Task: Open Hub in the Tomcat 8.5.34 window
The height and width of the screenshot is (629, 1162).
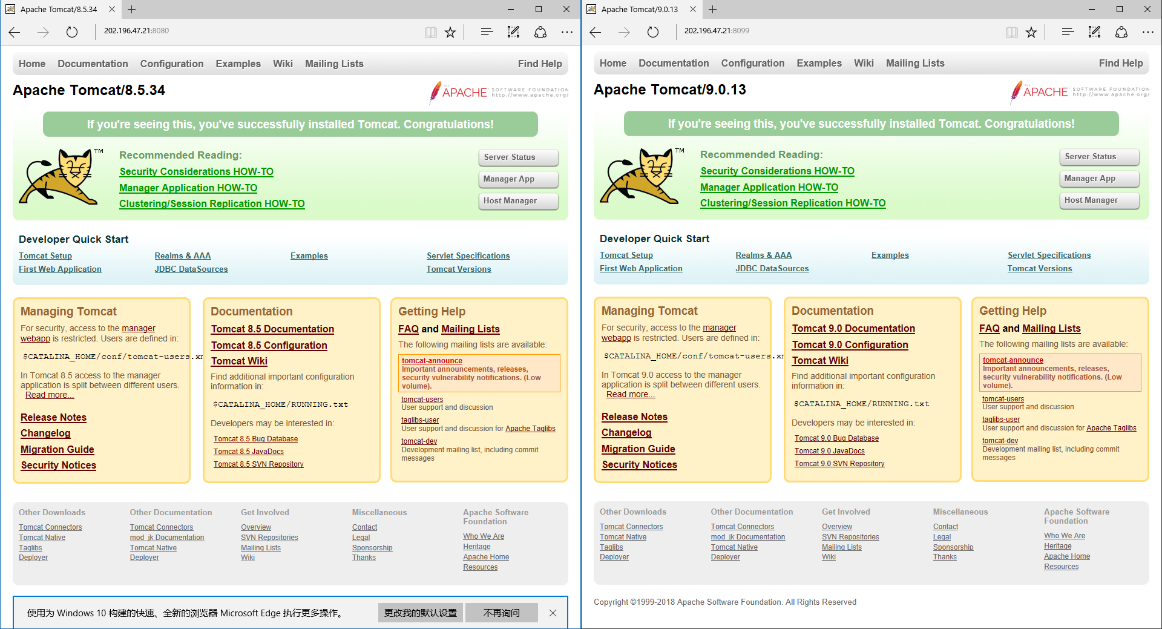Action: click(487, 32)
